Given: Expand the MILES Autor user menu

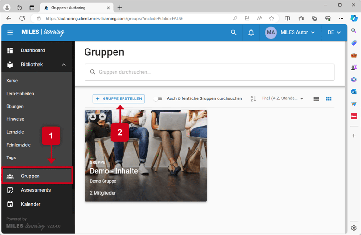Looking at the screenshot, I should [297, 33].
